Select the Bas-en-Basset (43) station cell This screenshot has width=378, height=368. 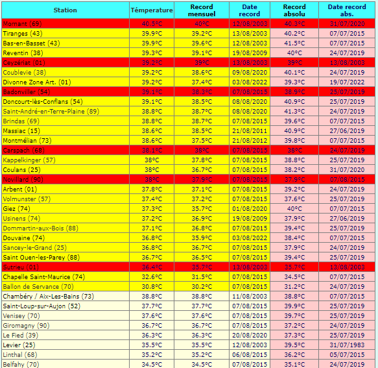tap(65, 43)
